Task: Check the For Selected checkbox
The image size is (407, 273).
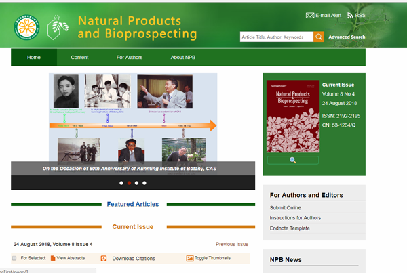Action: pyautogui.click(x=14, y=258)
